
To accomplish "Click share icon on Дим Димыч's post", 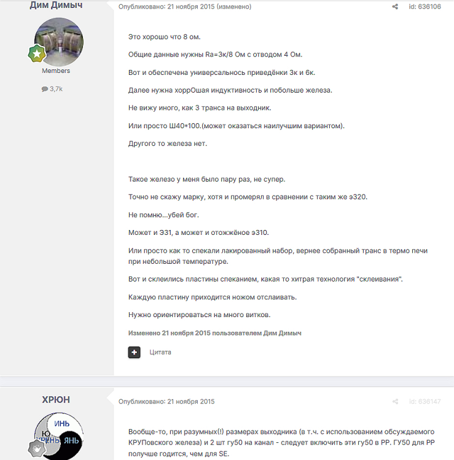I will tap(395, 7).
